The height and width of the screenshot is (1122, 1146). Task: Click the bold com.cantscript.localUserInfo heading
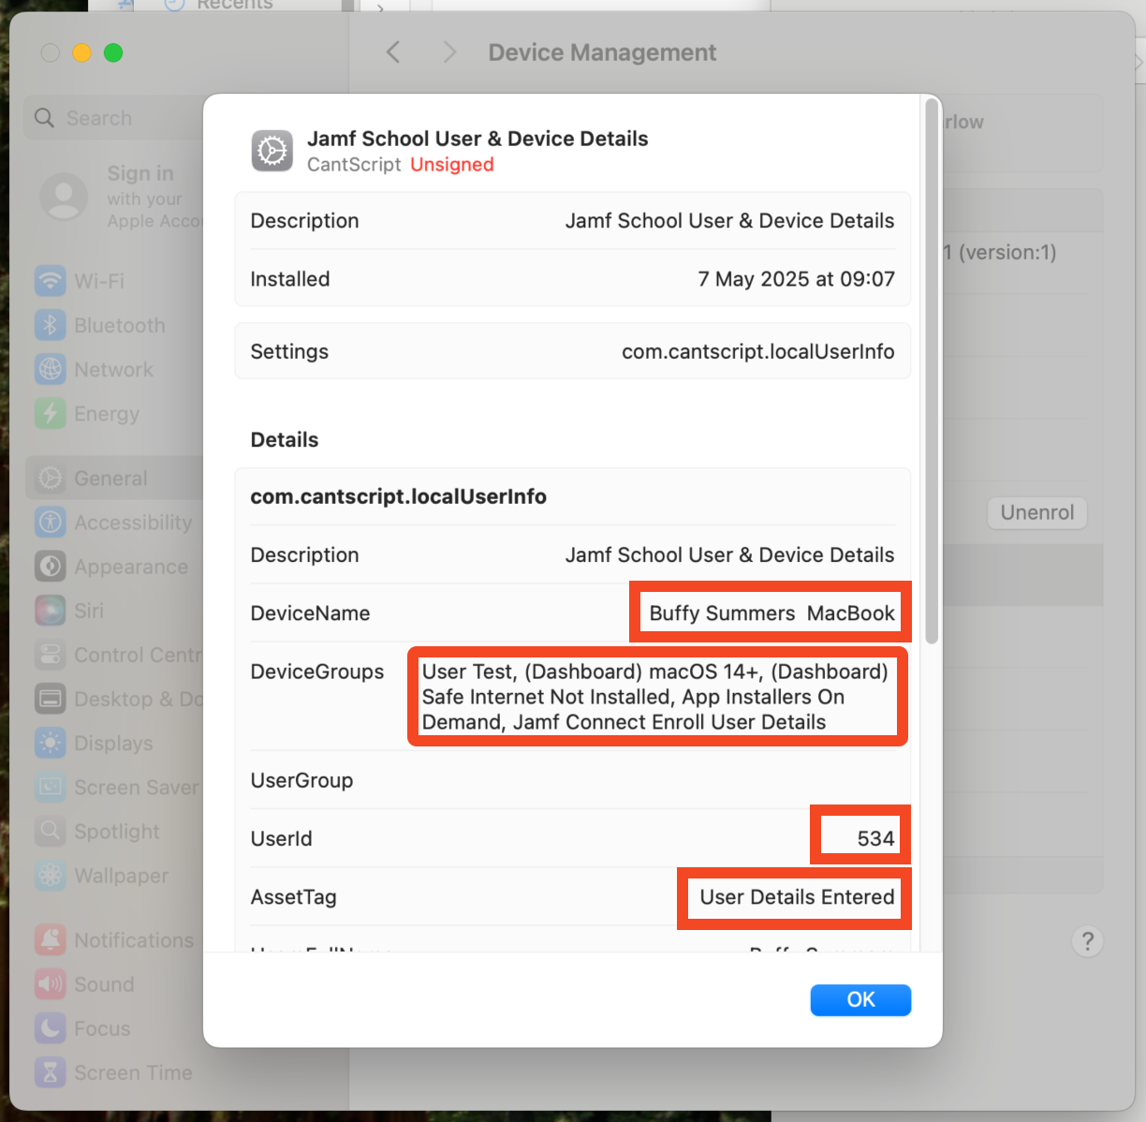pos(398,496)
